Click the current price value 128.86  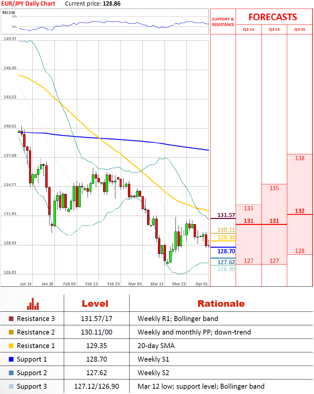point(112,4)
